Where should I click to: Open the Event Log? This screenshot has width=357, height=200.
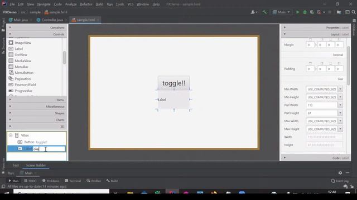tap(340, 181)
